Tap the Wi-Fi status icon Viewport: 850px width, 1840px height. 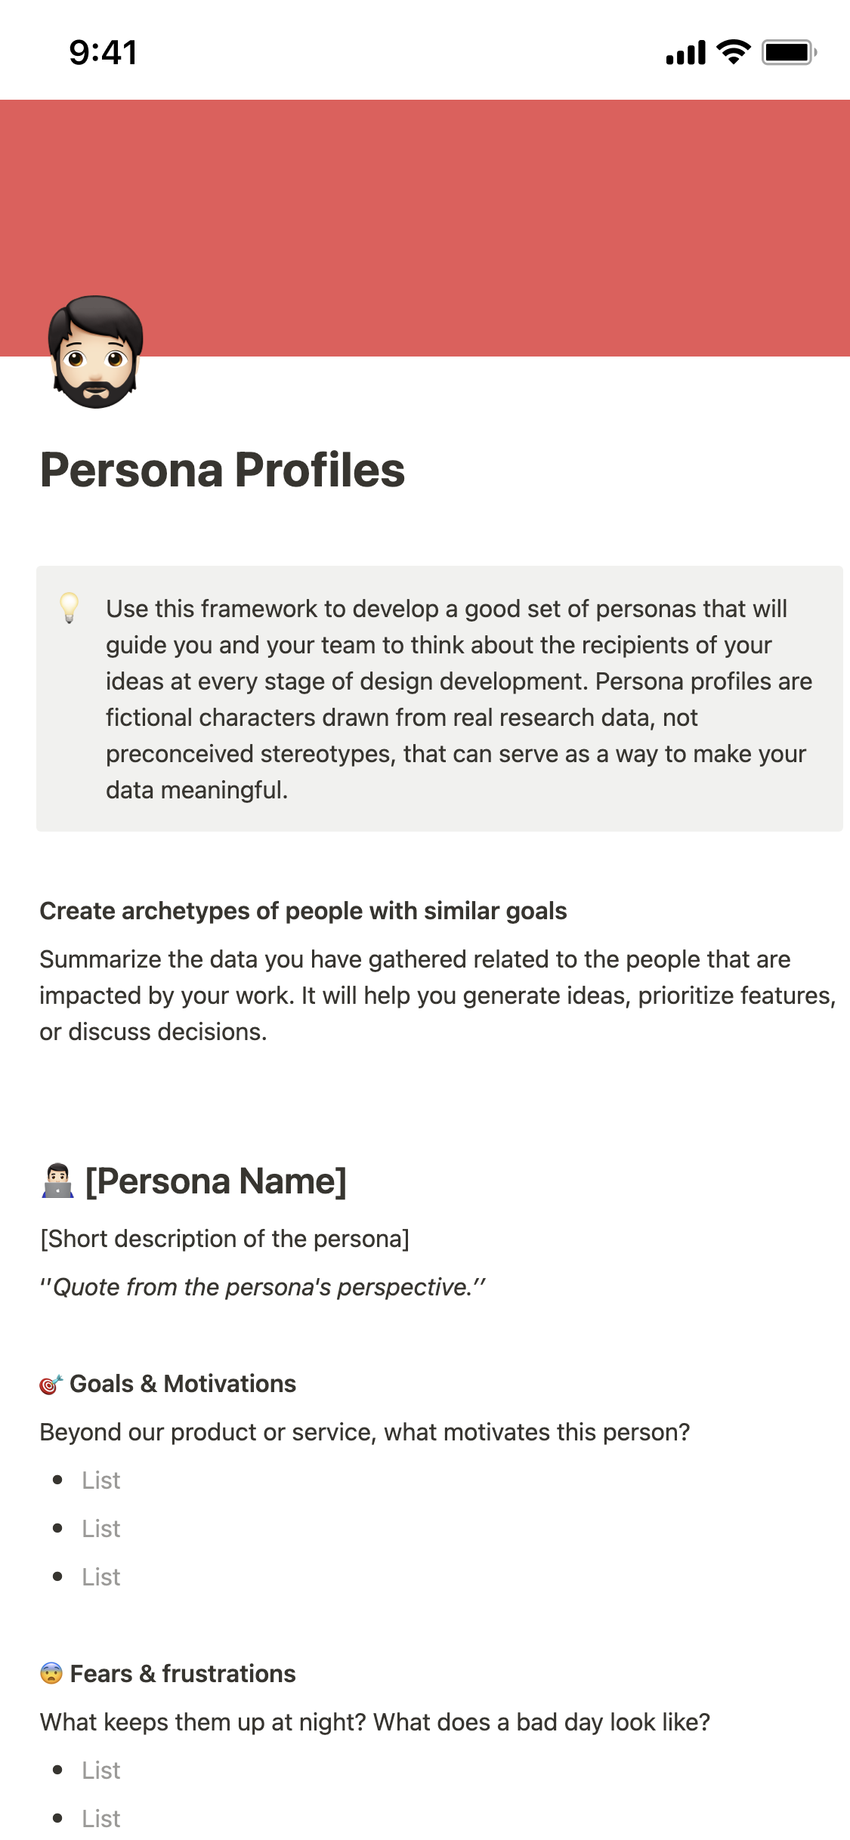tap(733, 52)
